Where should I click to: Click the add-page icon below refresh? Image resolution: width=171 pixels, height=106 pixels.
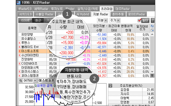[x=152, y=30]
